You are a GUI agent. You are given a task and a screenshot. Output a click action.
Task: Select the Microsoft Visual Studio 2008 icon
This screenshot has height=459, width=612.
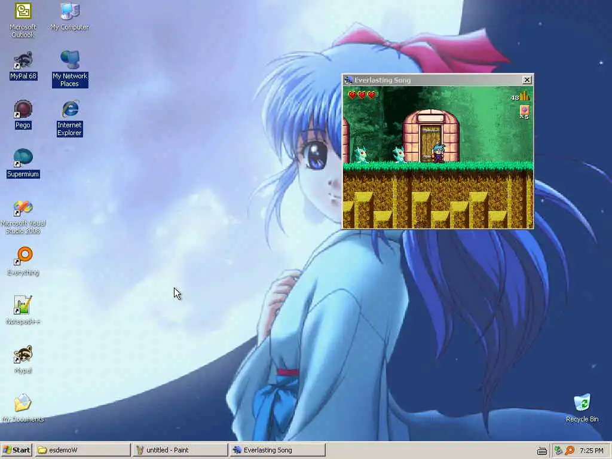click(23, 217)
